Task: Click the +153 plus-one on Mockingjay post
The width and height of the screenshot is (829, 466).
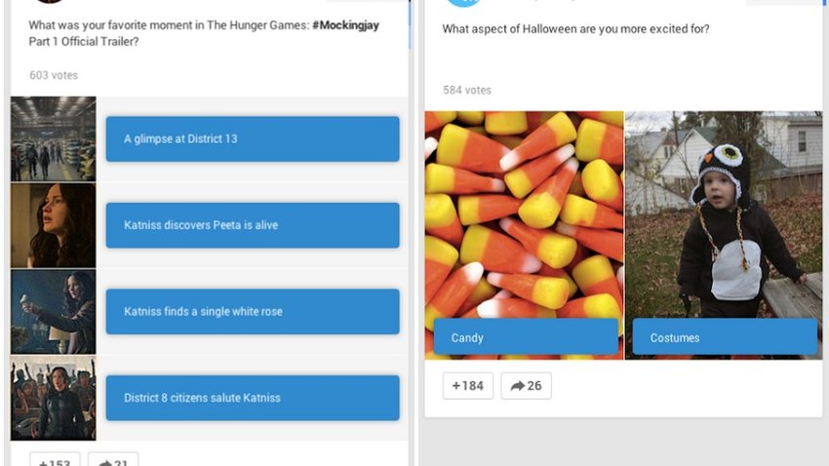Action: tap(55, 459)
